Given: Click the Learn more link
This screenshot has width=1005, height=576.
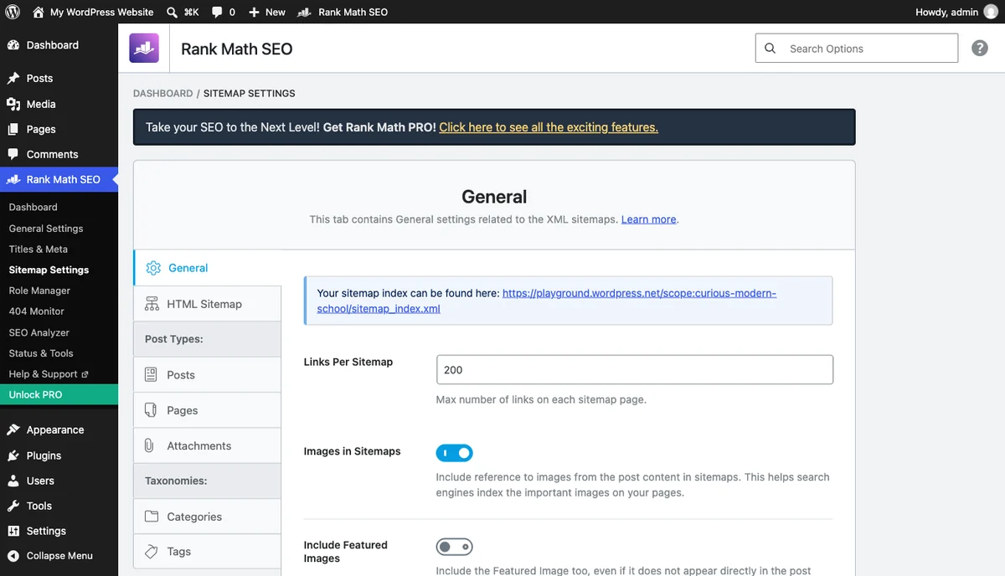Looking at the screenshot, I should coord(648,219).
